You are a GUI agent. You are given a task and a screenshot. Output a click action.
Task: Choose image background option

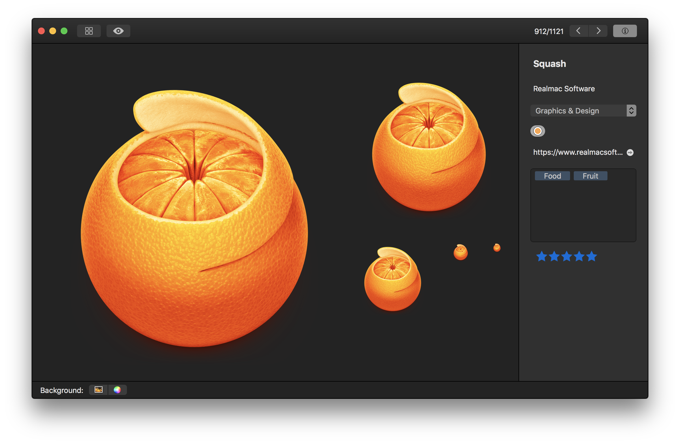point(98,390)
